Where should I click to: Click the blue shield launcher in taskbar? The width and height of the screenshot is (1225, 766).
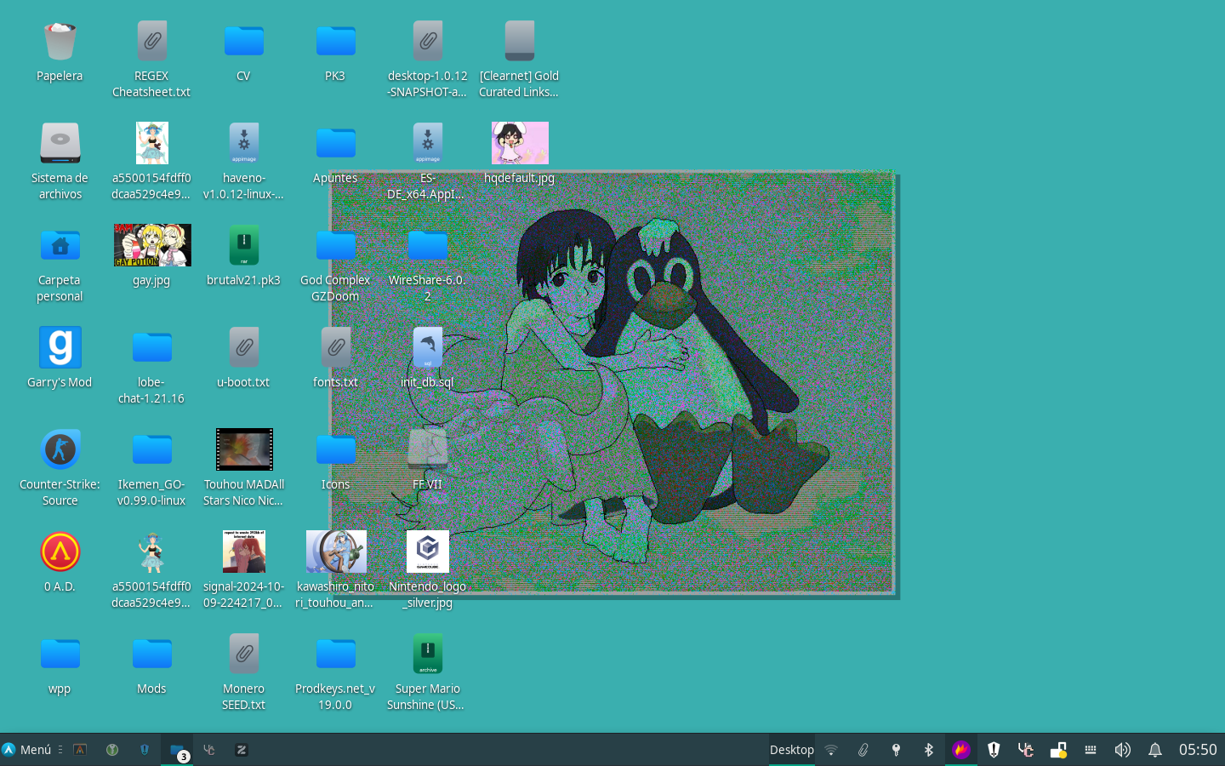pyautogui.click(x=145, y=750)
